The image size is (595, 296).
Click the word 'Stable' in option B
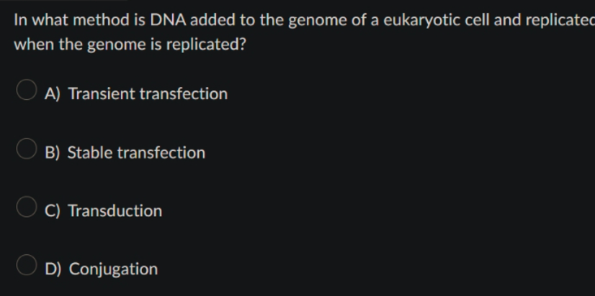(x=90, y=152)
